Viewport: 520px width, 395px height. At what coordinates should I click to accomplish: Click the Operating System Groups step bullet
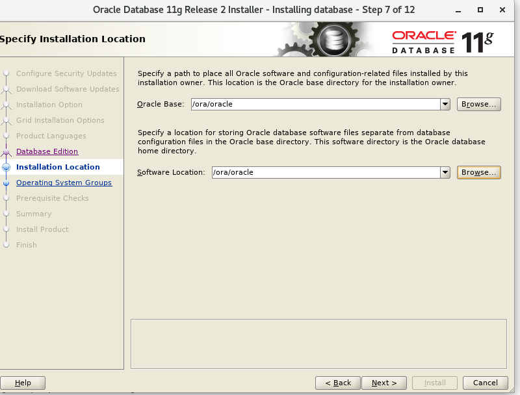[x=6, y=183]
